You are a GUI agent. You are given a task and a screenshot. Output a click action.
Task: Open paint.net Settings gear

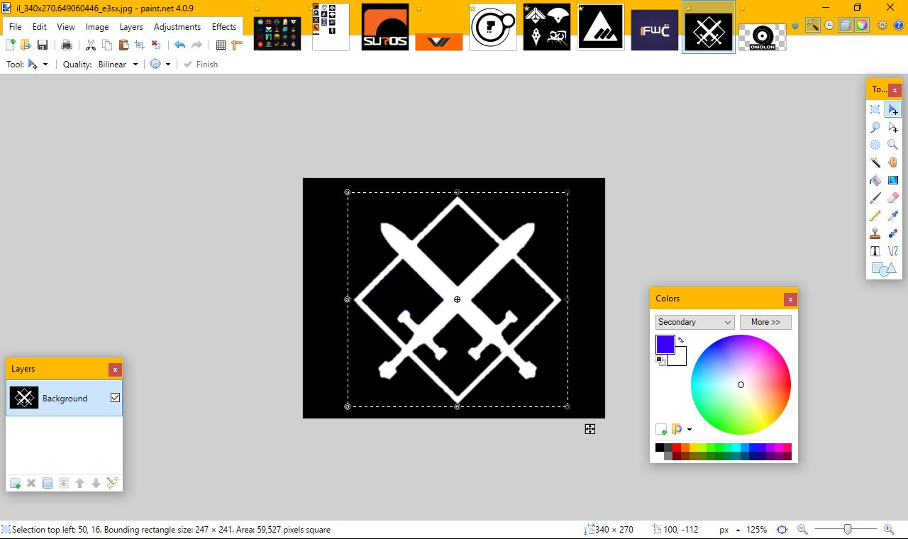(x=882, y=26)
